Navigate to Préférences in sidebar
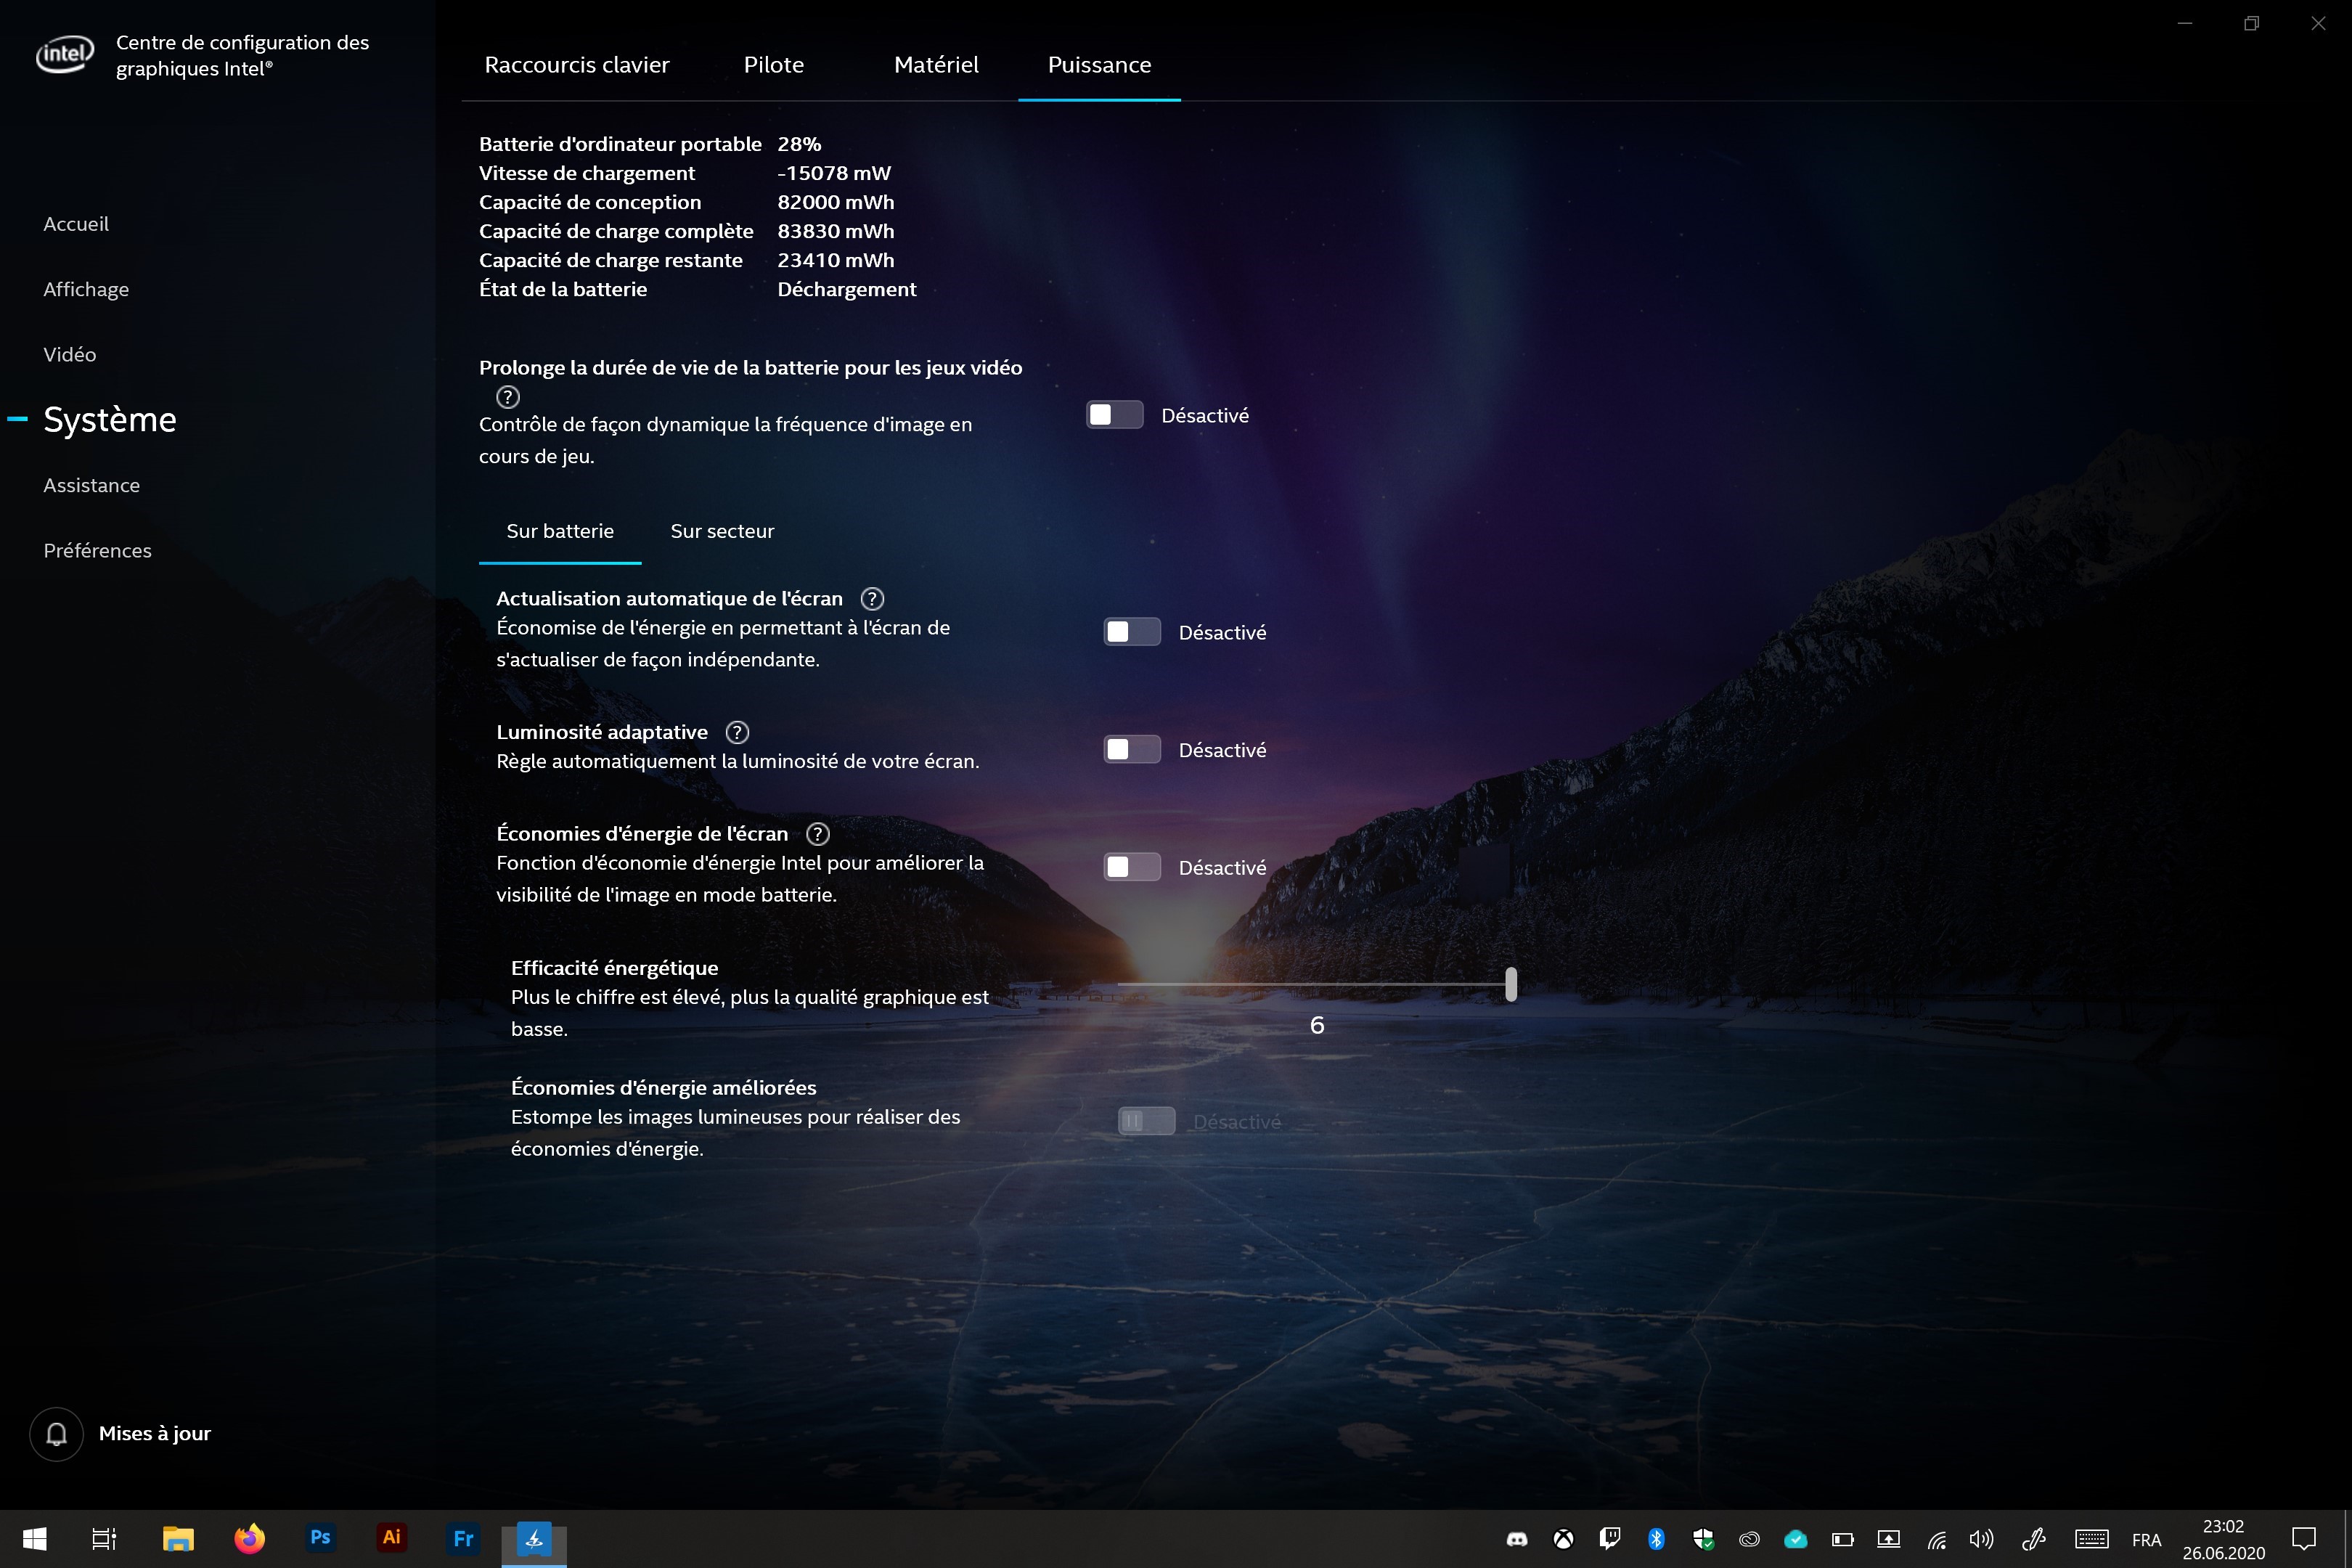The width and height of the screenshot is (2352, 1568). [x=97, y=550]
